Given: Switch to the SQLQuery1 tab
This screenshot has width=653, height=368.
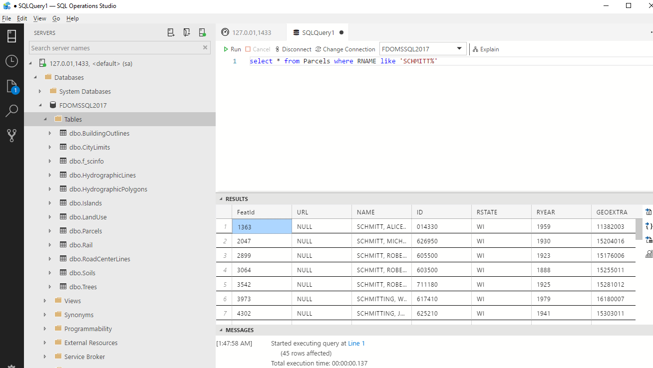Looking at the screenshot, I should click(318, 32).
